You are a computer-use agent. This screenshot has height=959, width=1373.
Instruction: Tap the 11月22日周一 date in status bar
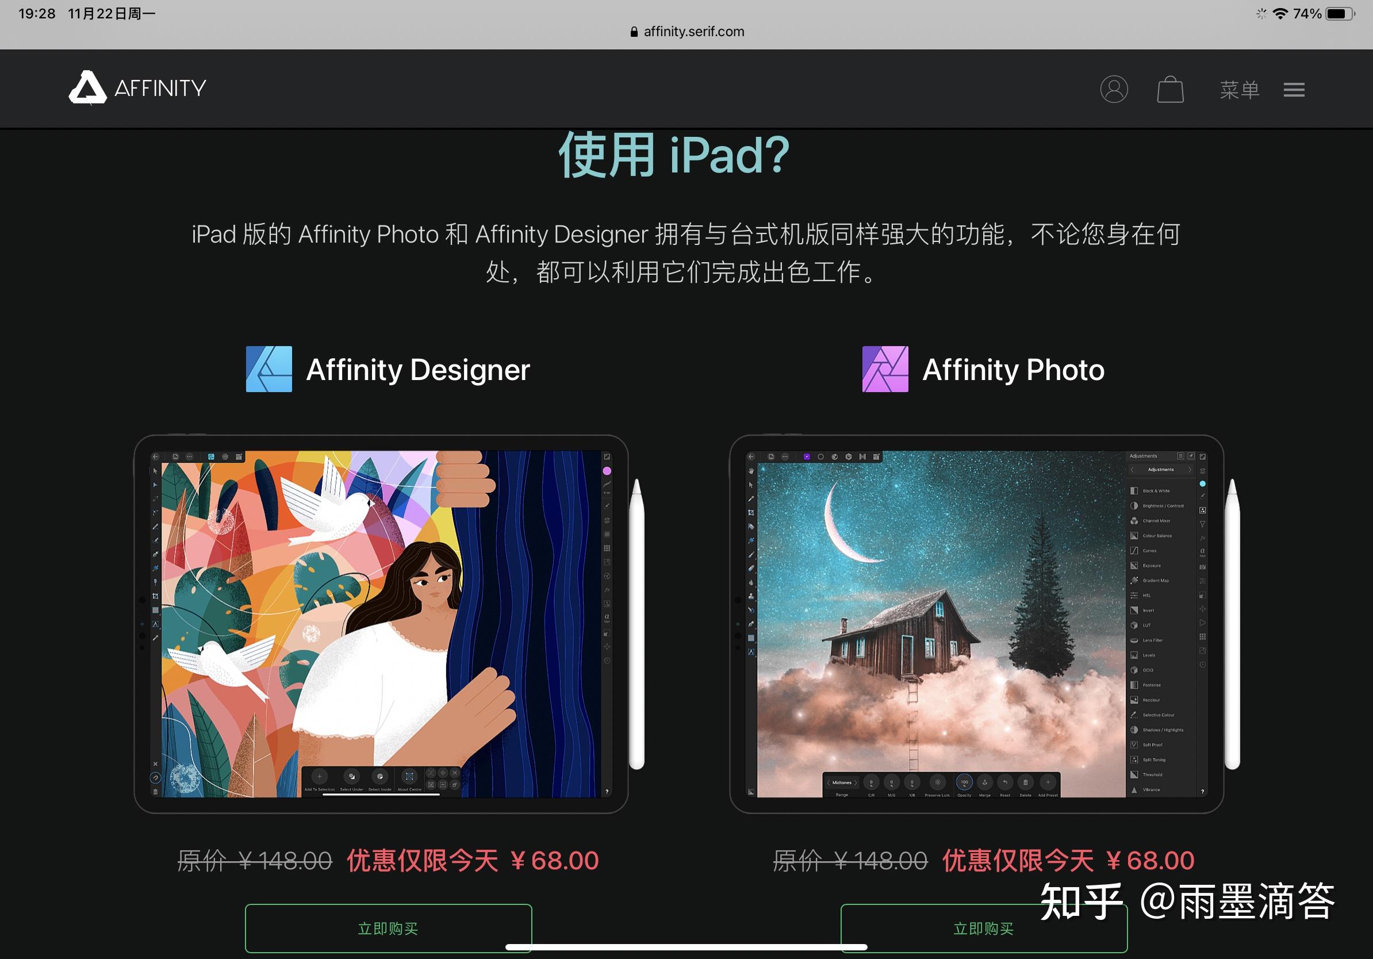(112, 13)
